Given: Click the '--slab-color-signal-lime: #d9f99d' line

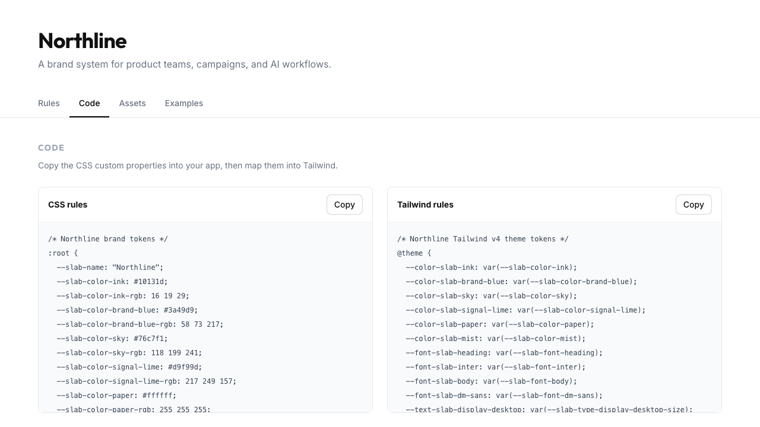Looking at the screenshot, I should (129, 367).
